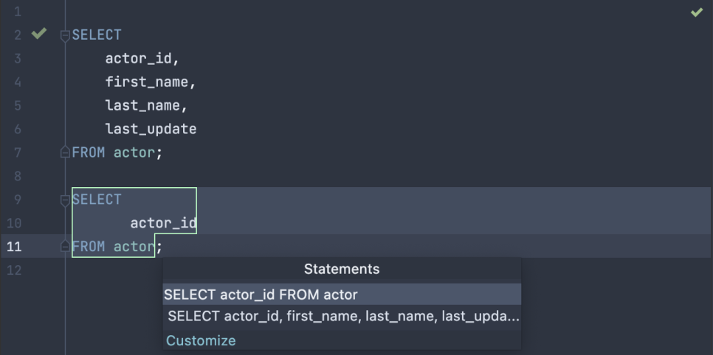Click line number 9 in gutter
This screenshot has height=355, width=713.
pyautogui.click(x=17, y=200)
